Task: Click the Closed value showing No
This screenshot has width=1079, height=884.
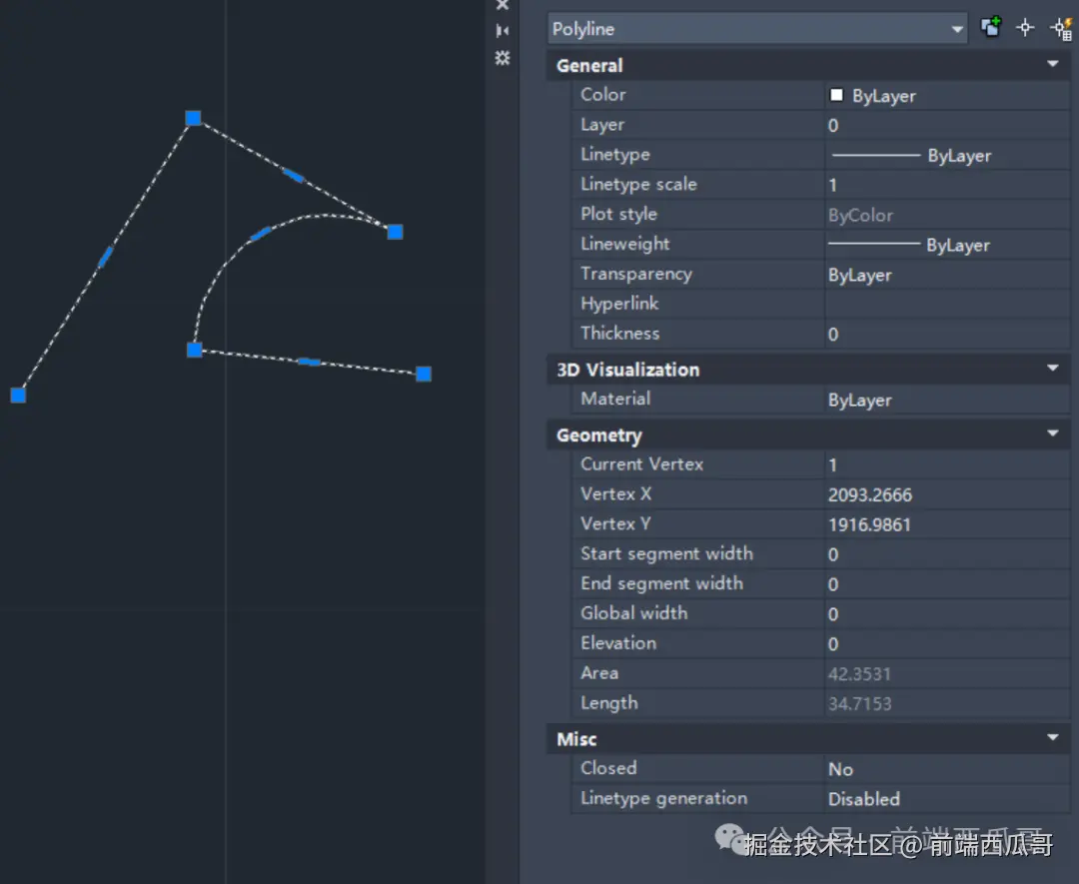Action: tap(947, 769)
